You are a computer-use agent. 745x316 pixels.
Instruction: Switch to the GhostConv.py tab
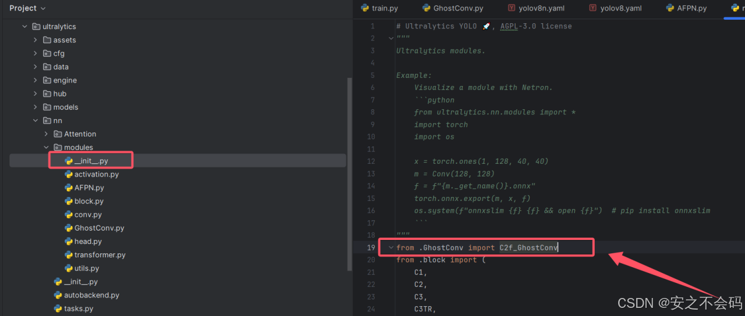point(452,8)
